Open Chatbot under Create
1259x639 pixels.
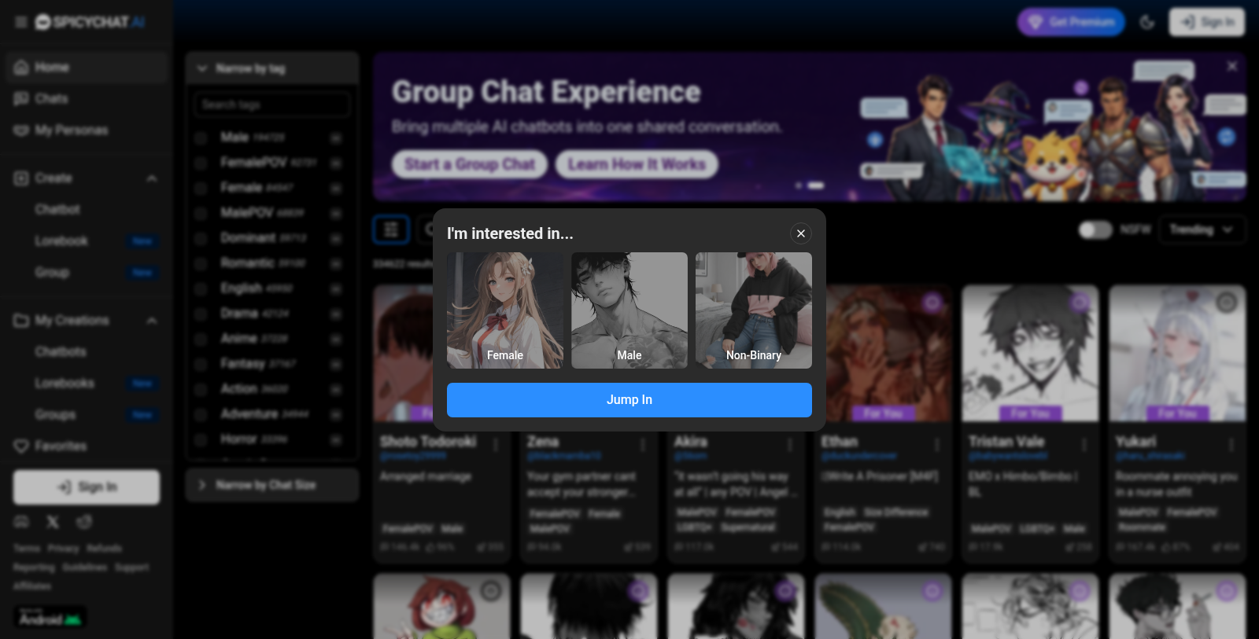click(x=57, y=210)
